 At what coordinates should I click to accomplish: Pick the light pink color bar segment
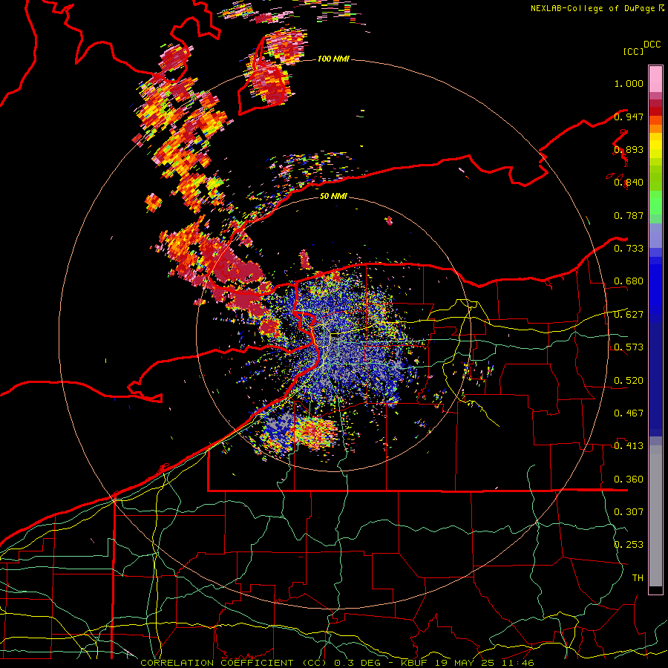coord(655,79)
